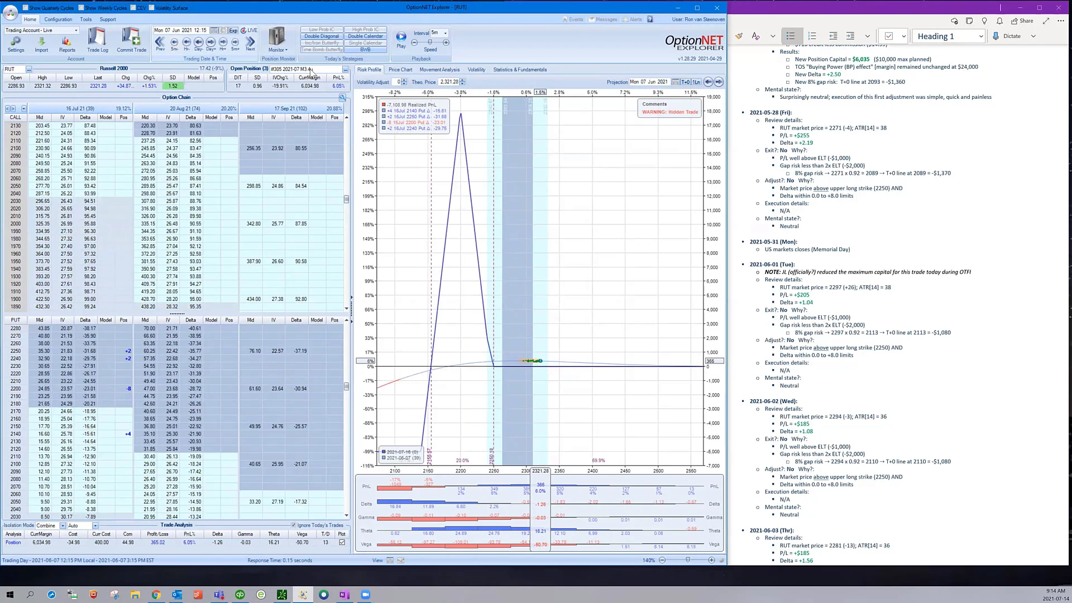Switch to the Movement Analysis tab
This screenshot has height=603, width=1072.
[x=439, y=70]
